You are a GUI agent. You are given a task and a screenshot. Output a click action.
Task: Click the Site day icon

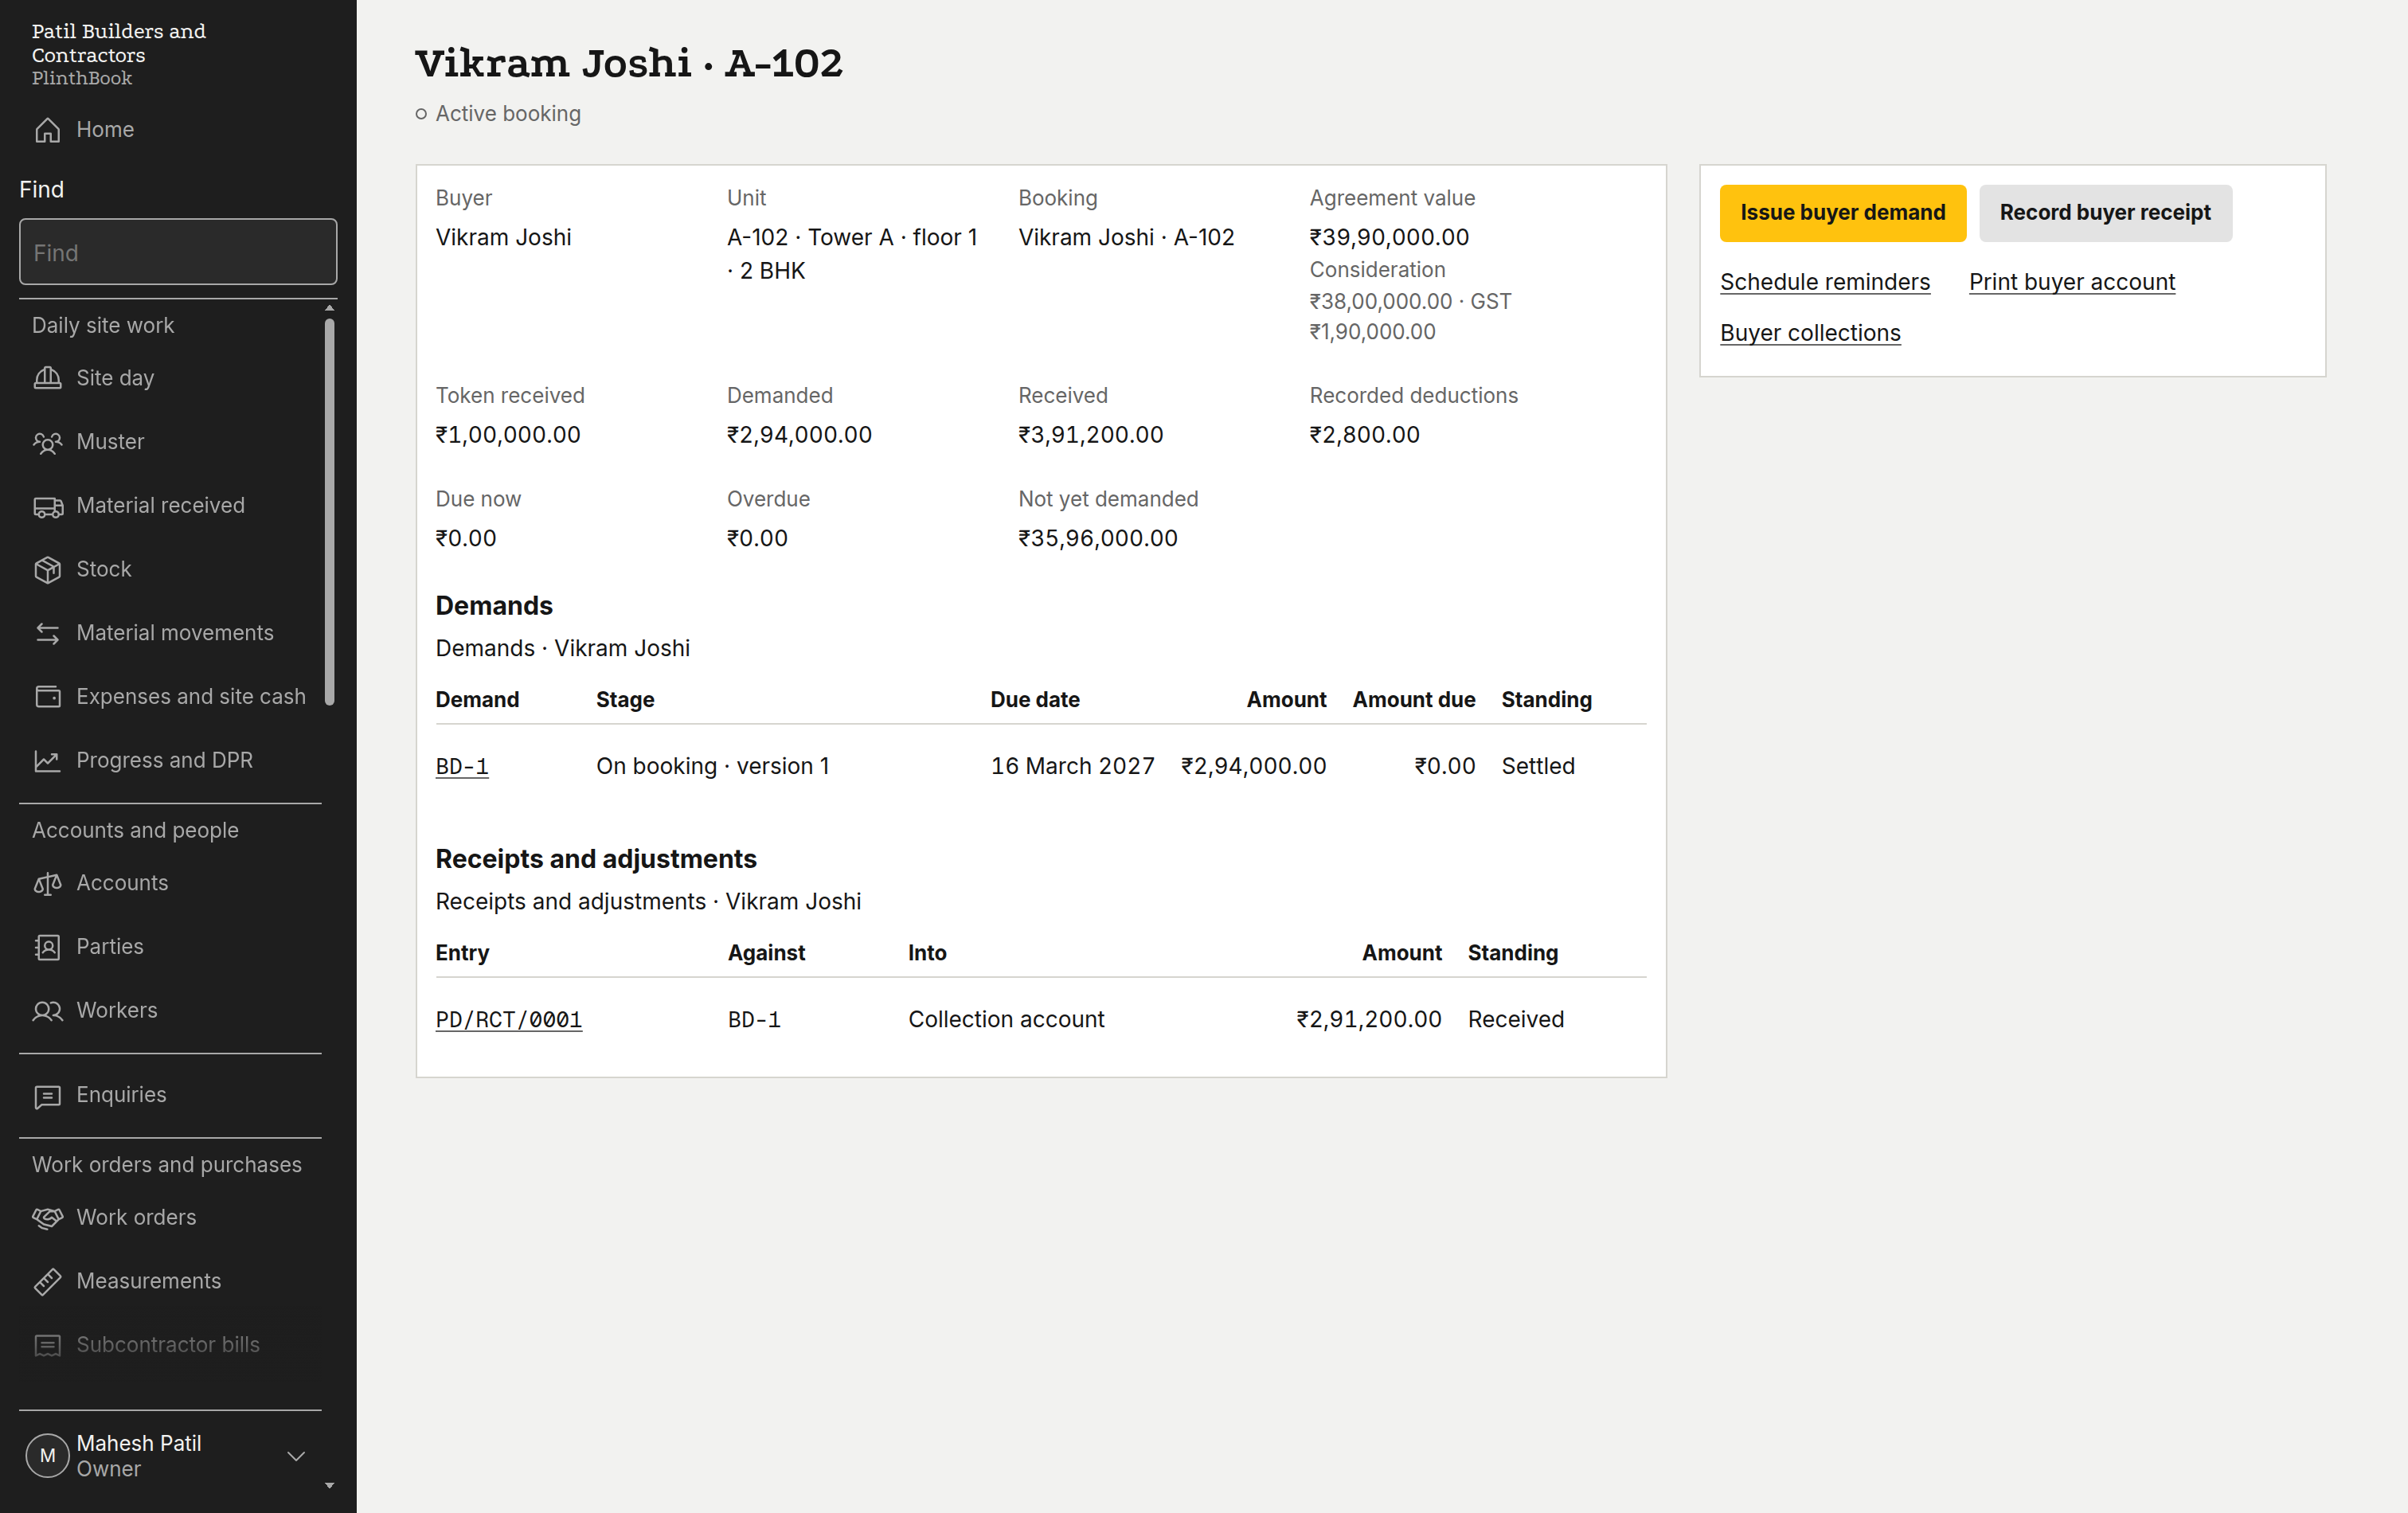coord(47,378)
